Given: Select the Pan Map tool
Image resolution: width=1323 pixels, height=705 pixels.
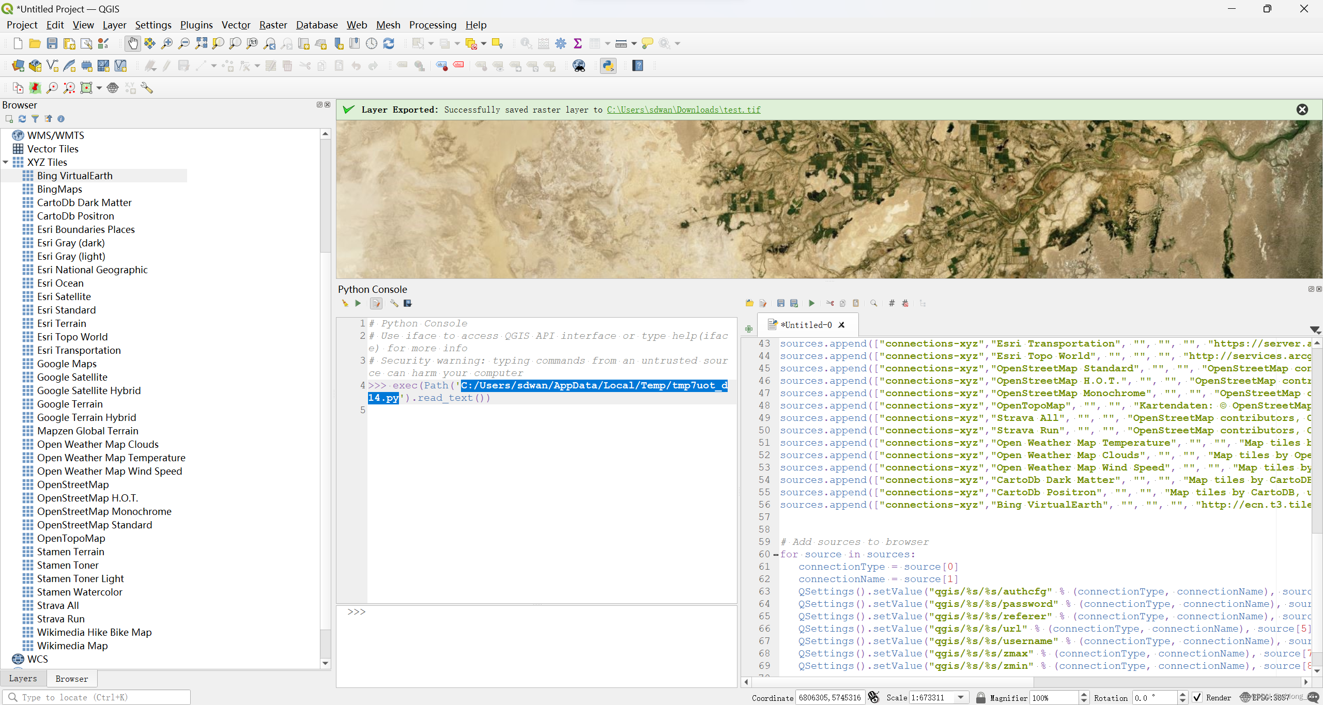Looking at the screenshot, I should (133, 43).
